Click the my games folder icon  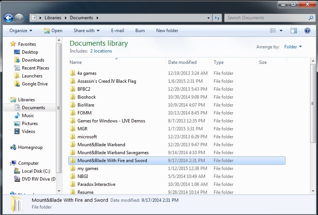tap(73, 169)
